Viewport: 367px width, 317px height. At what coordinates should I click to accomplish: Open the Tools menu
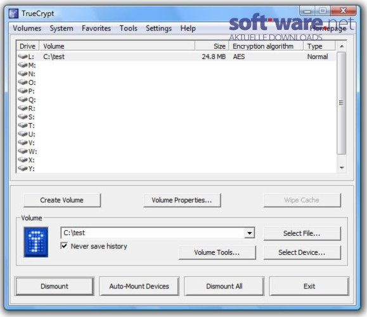(x=128, y=29)
